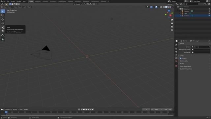Enable rendered viewport shading
This screenshot has width=211, height=119.
click(170, 7)
